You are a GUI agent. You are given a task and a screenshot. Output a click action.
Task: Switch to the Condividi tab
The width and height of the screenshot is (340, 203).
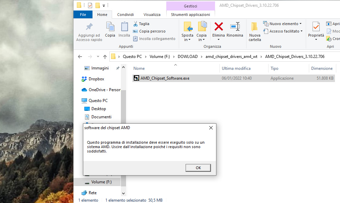(125, 15)
